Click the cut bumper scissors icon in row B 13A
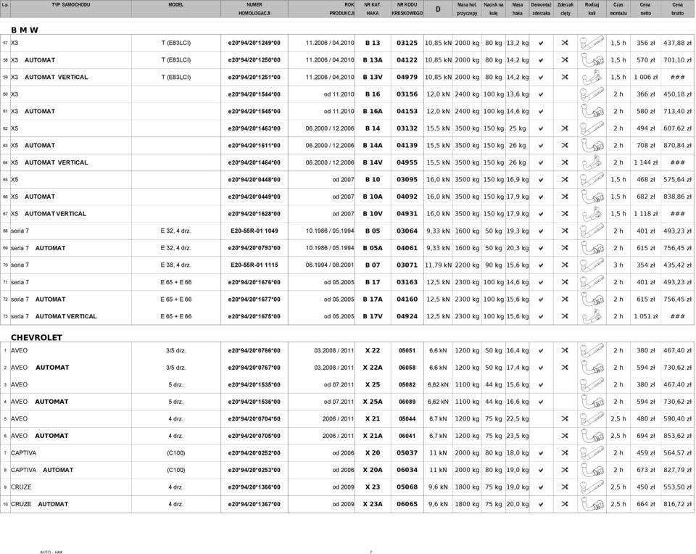 tap(565, 60)
